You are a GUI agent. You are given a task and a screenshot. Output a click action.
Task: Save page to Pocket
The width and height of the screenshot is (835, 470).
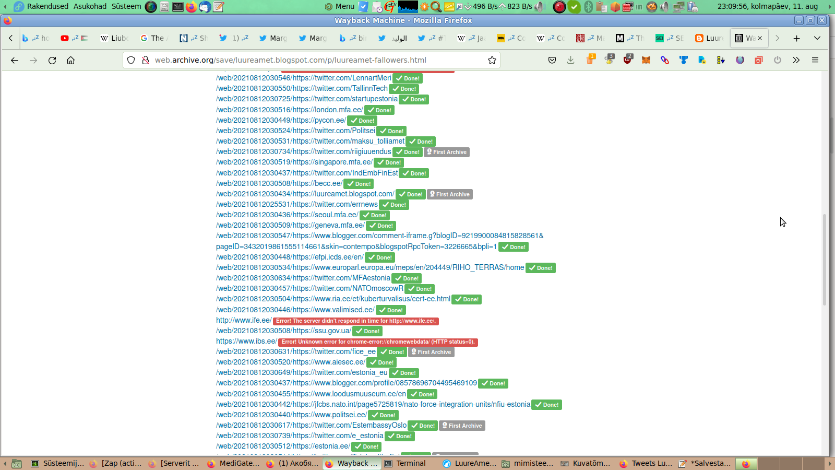pos(552,60)
